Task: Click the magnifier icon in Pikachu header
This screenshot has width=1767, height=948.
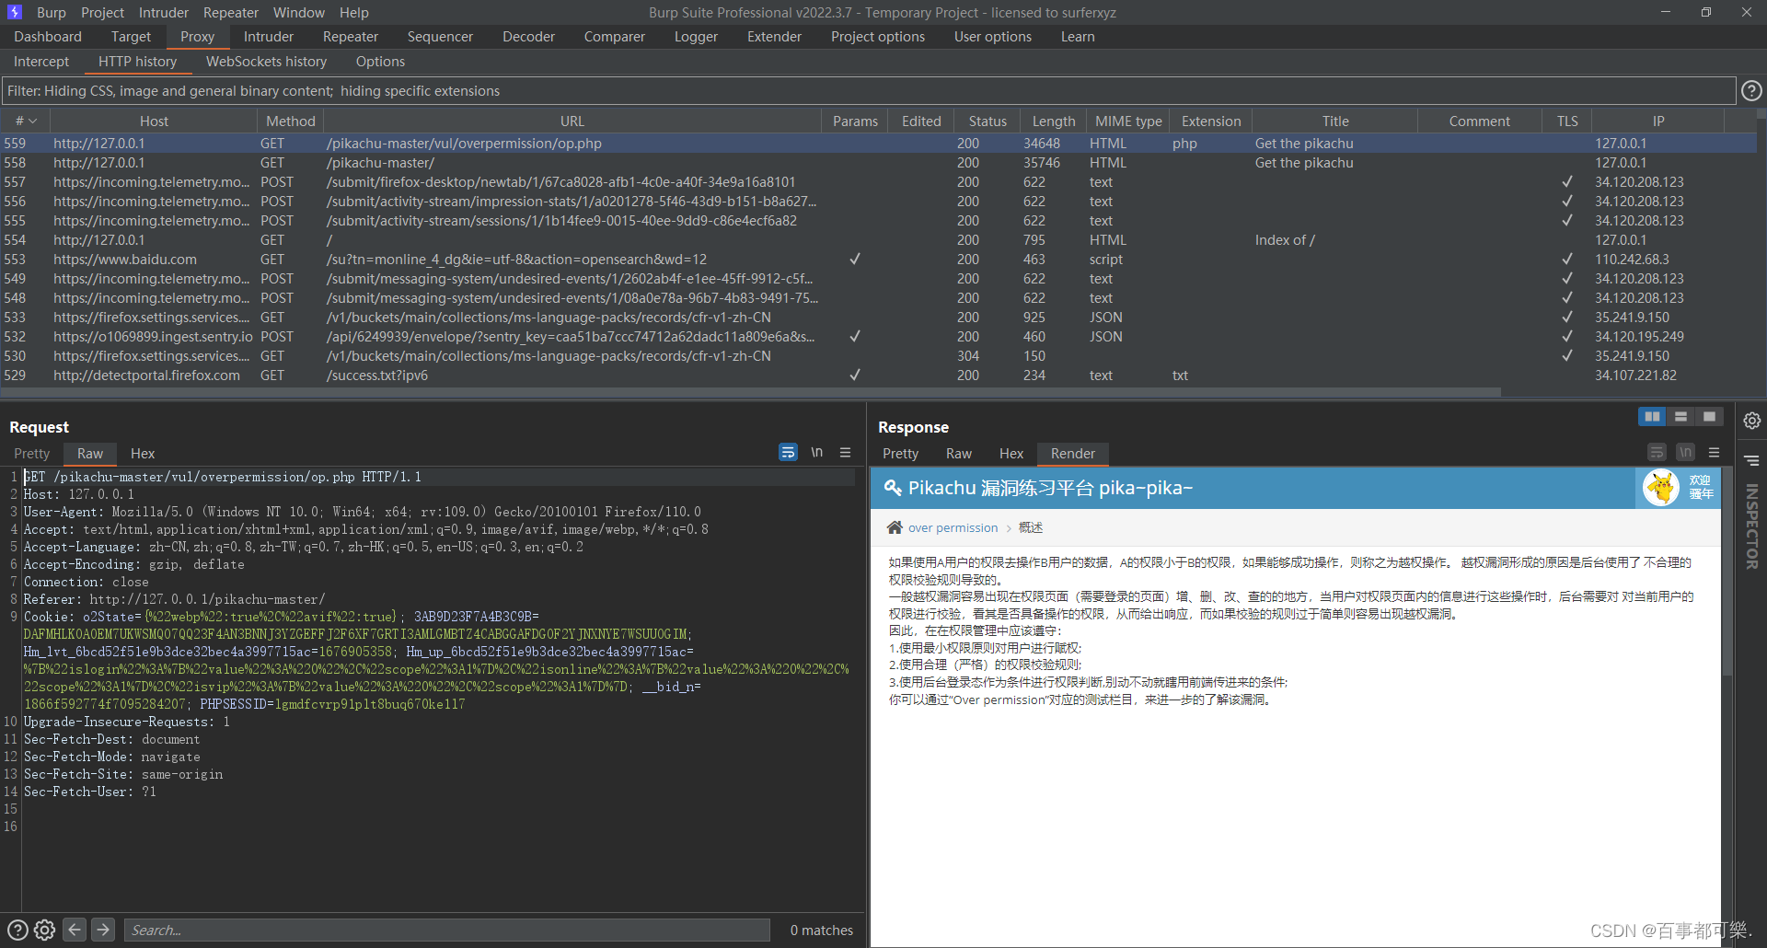Action: (x=892, y=488)
